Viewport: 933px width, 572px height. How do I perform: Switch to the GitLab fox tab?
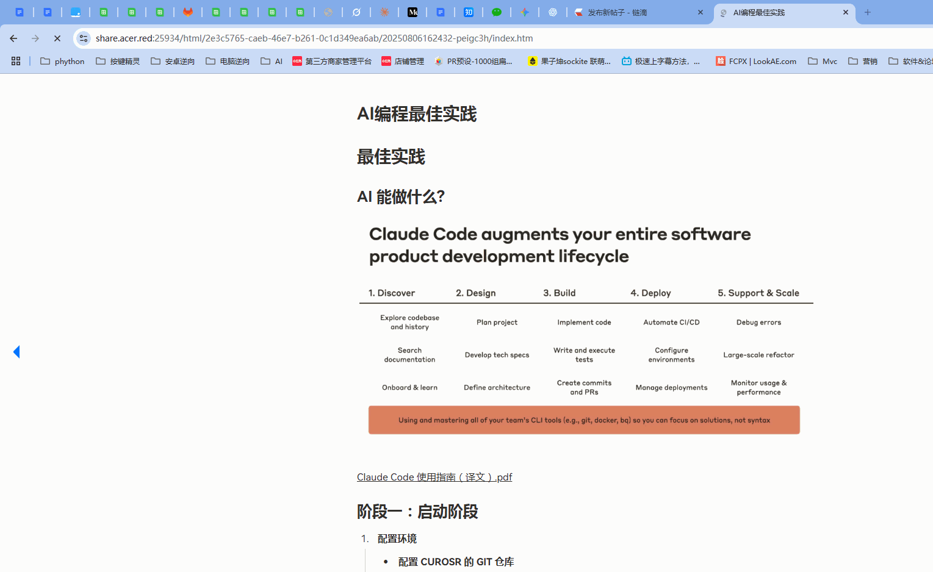(x=188, y=12)
